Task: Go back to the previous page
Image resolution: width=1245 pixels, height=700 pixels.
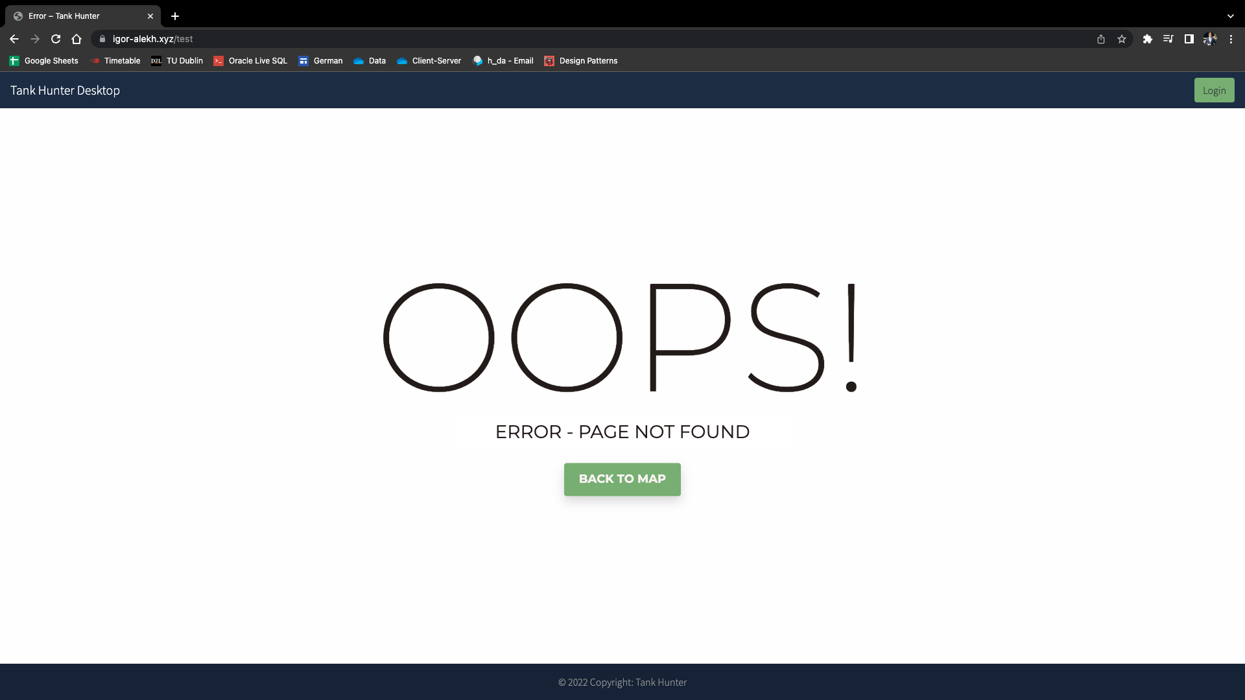Action: tap(14, 39)
